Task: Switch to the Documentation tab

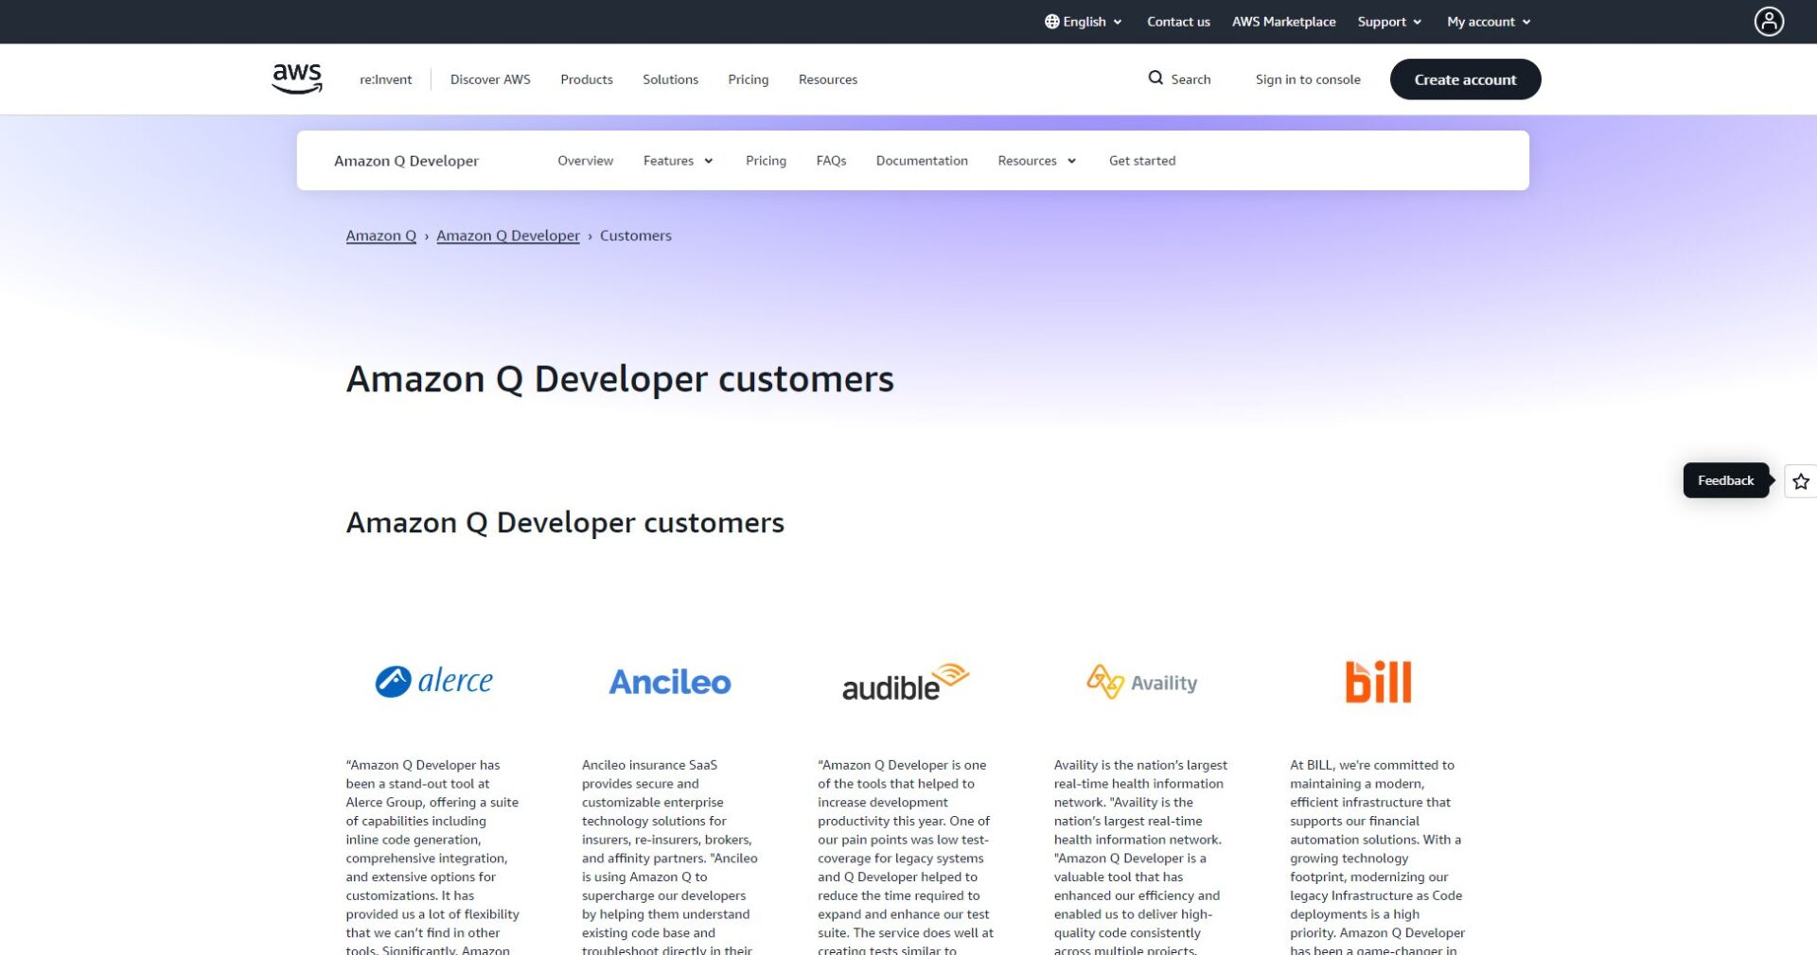Action: pos(922,161)
